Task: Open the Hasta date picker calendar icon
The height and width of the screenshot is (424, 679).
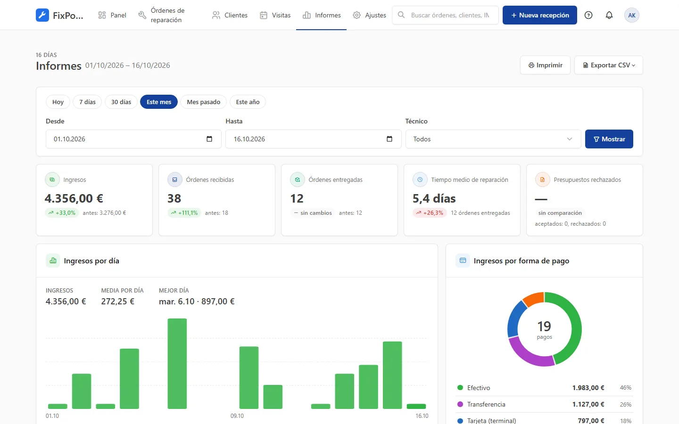Action: tap(389, 139)
